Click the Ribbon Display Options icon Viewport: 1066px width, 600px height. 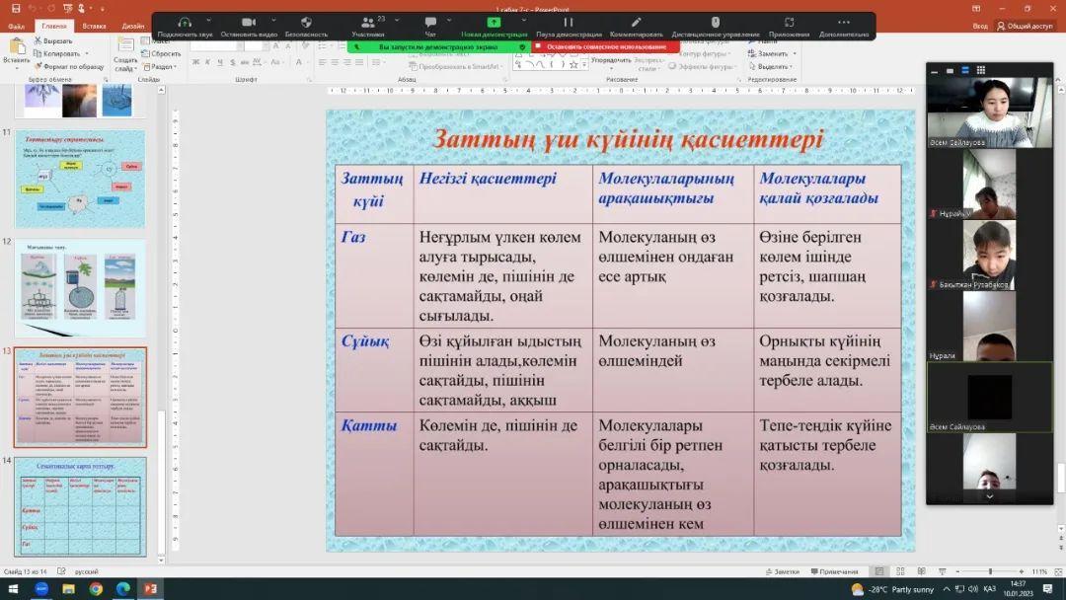(x=976, y=8)
